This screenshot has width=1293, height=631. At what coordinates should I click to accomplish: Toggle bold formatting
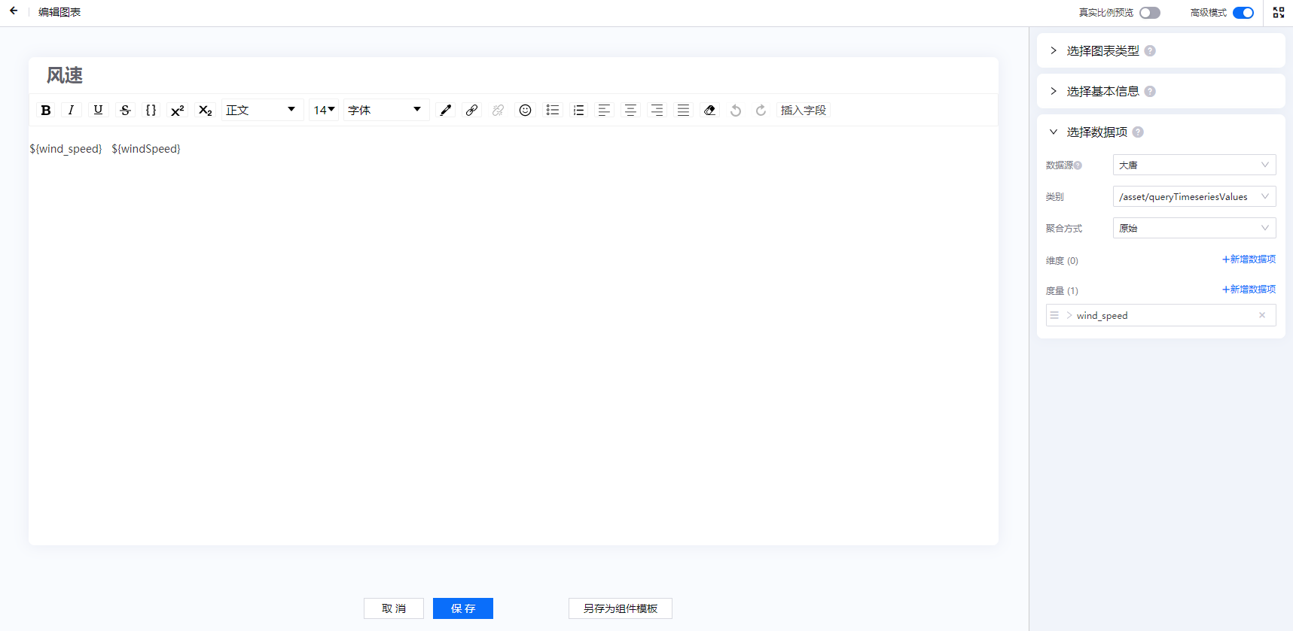point(46,111)
